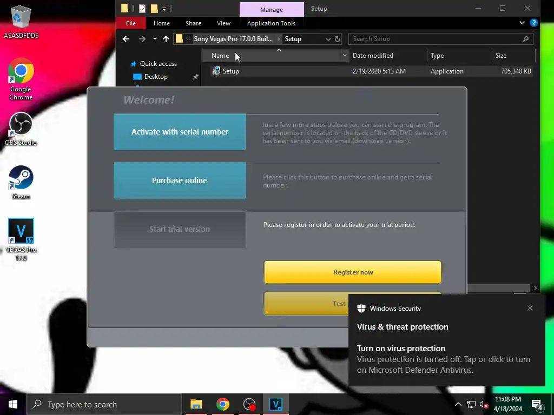
Task: Click the Start trial version button
Action: [180, 229]
